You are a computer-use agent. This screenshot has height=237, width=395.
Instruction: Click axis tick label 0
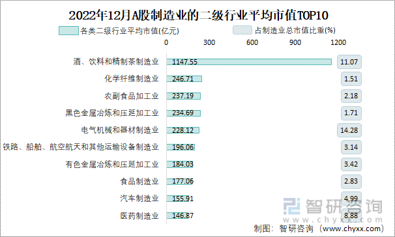coord(166,42)
